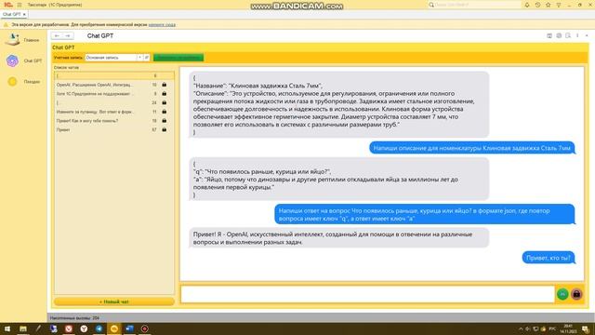Screen dimensions: 595x335
Task: Click the Клиновая задвижка JSON reply bubble
Action: [x=338, y=104]
